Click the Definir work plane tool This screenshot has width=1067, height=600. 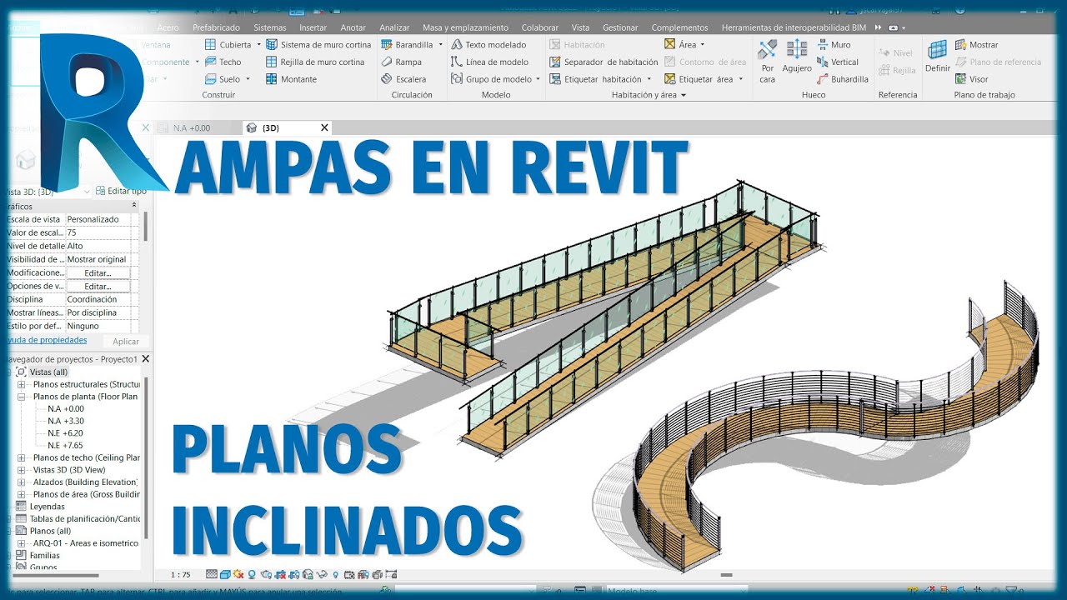pyautogui.click(x=938, y=57)
